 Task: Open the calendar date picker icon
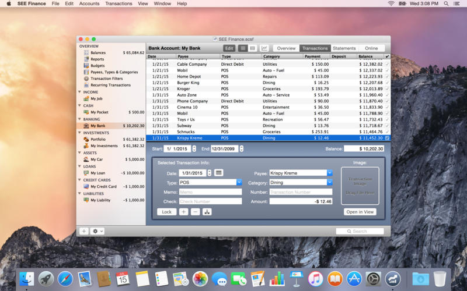(218, 173)
